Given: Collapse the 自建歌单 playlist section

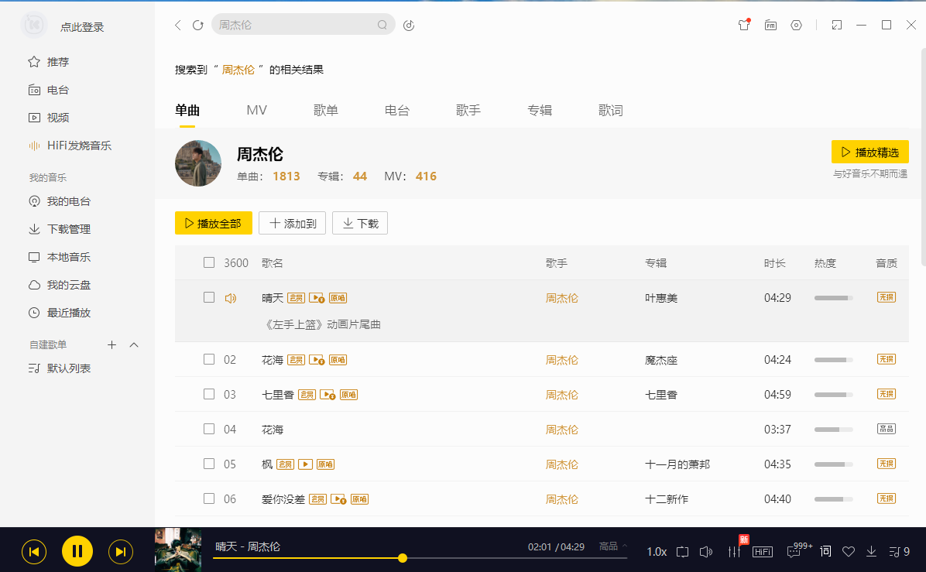Looking at the screenshot, I should pyautogui.click(x=134, y=344).
